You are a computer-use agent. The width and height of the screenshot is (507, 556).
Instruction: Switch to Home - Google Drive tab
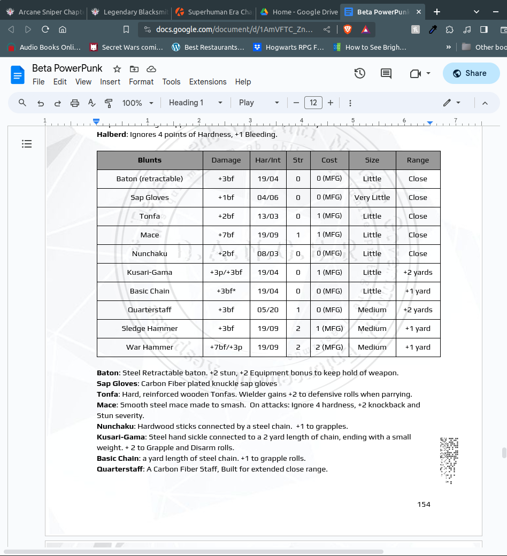coord(299,12)
